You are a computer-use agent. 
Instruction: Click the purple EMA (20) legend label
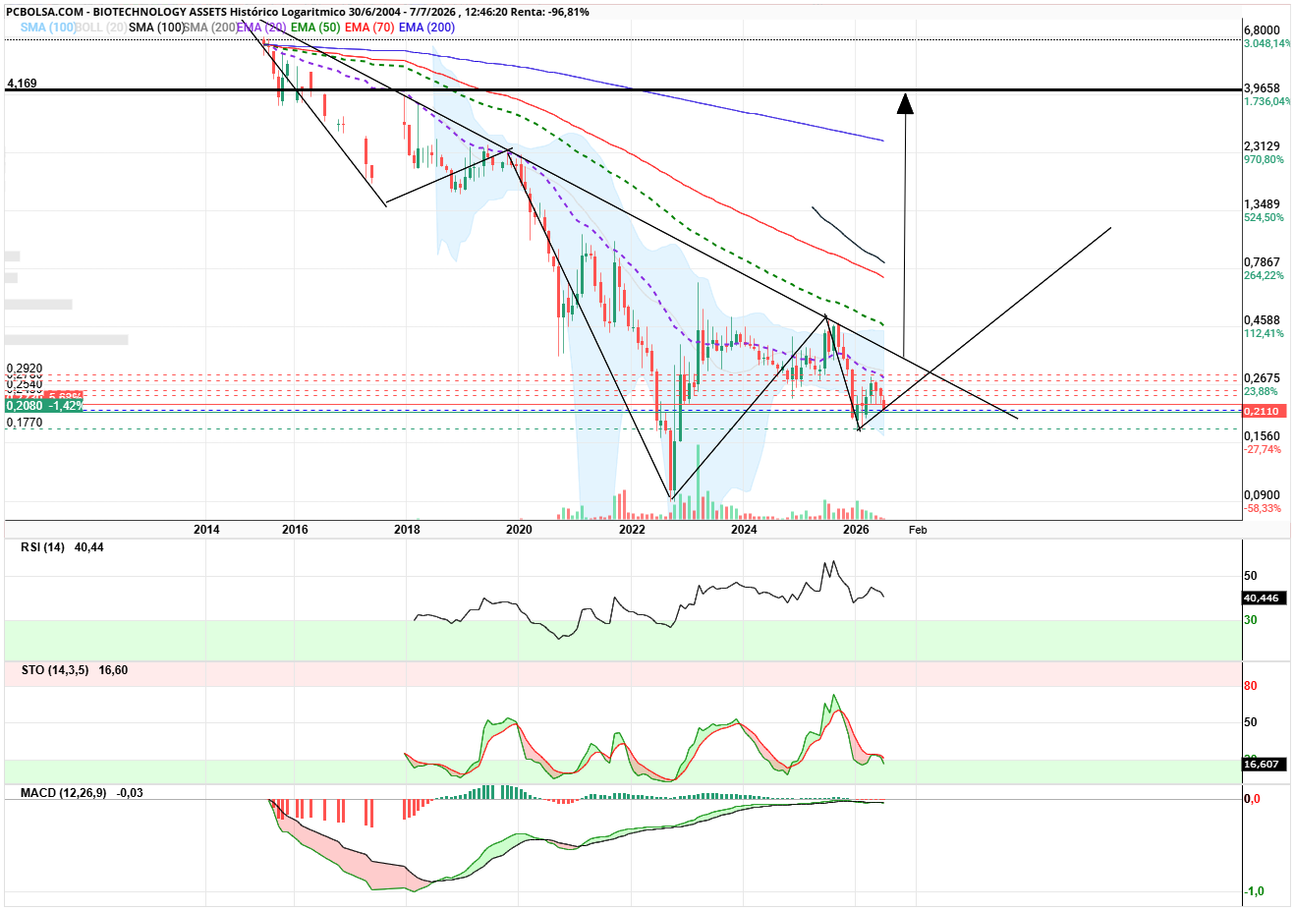point(262,28)
